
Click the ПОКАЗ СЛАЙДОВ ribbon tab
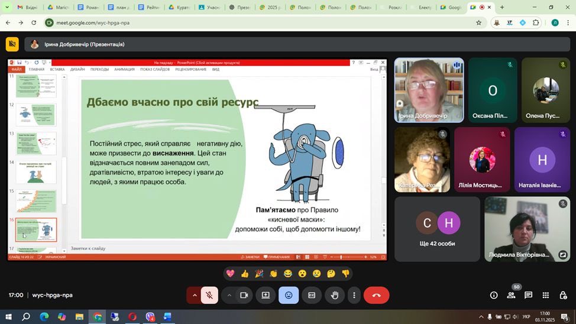[155, 69]
